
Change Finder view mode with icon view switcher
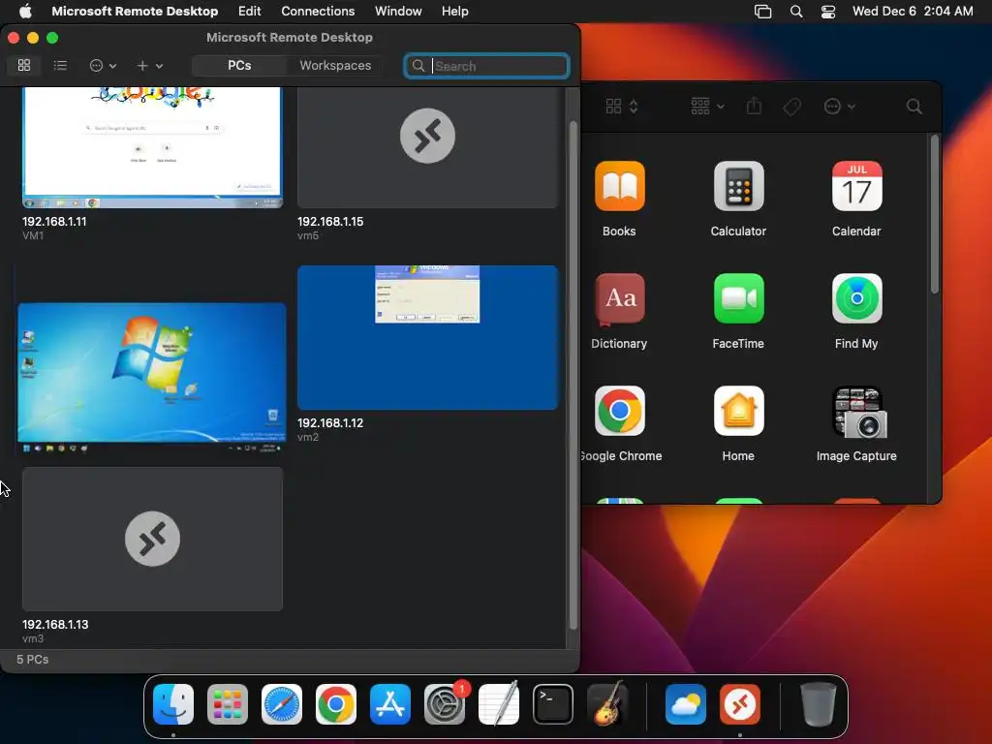click(x=622, y=107)
